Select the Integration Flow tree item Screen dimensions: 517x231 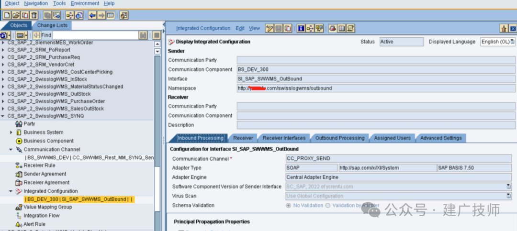coord(42,216)
